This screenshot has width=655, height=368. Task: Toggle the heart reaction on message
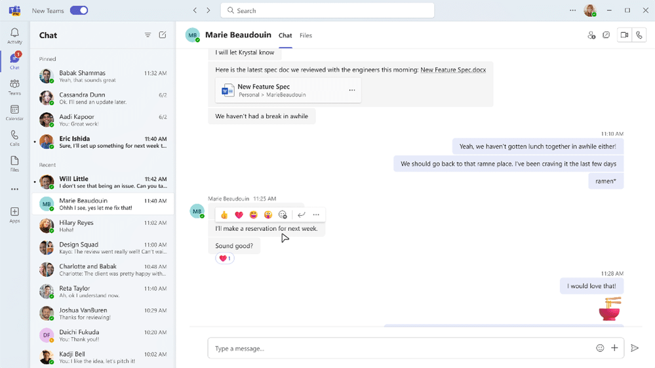point(224,258)
